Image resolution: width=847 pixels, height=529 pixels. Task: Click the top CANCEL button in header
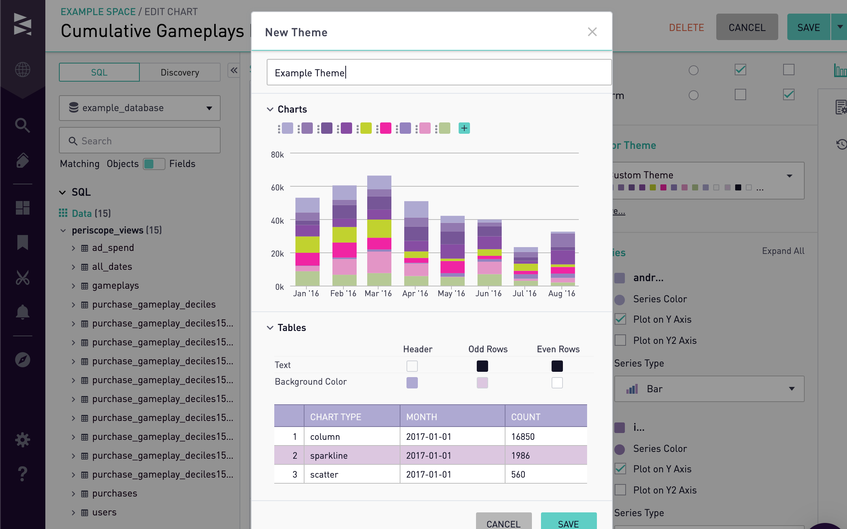(747, 27)
